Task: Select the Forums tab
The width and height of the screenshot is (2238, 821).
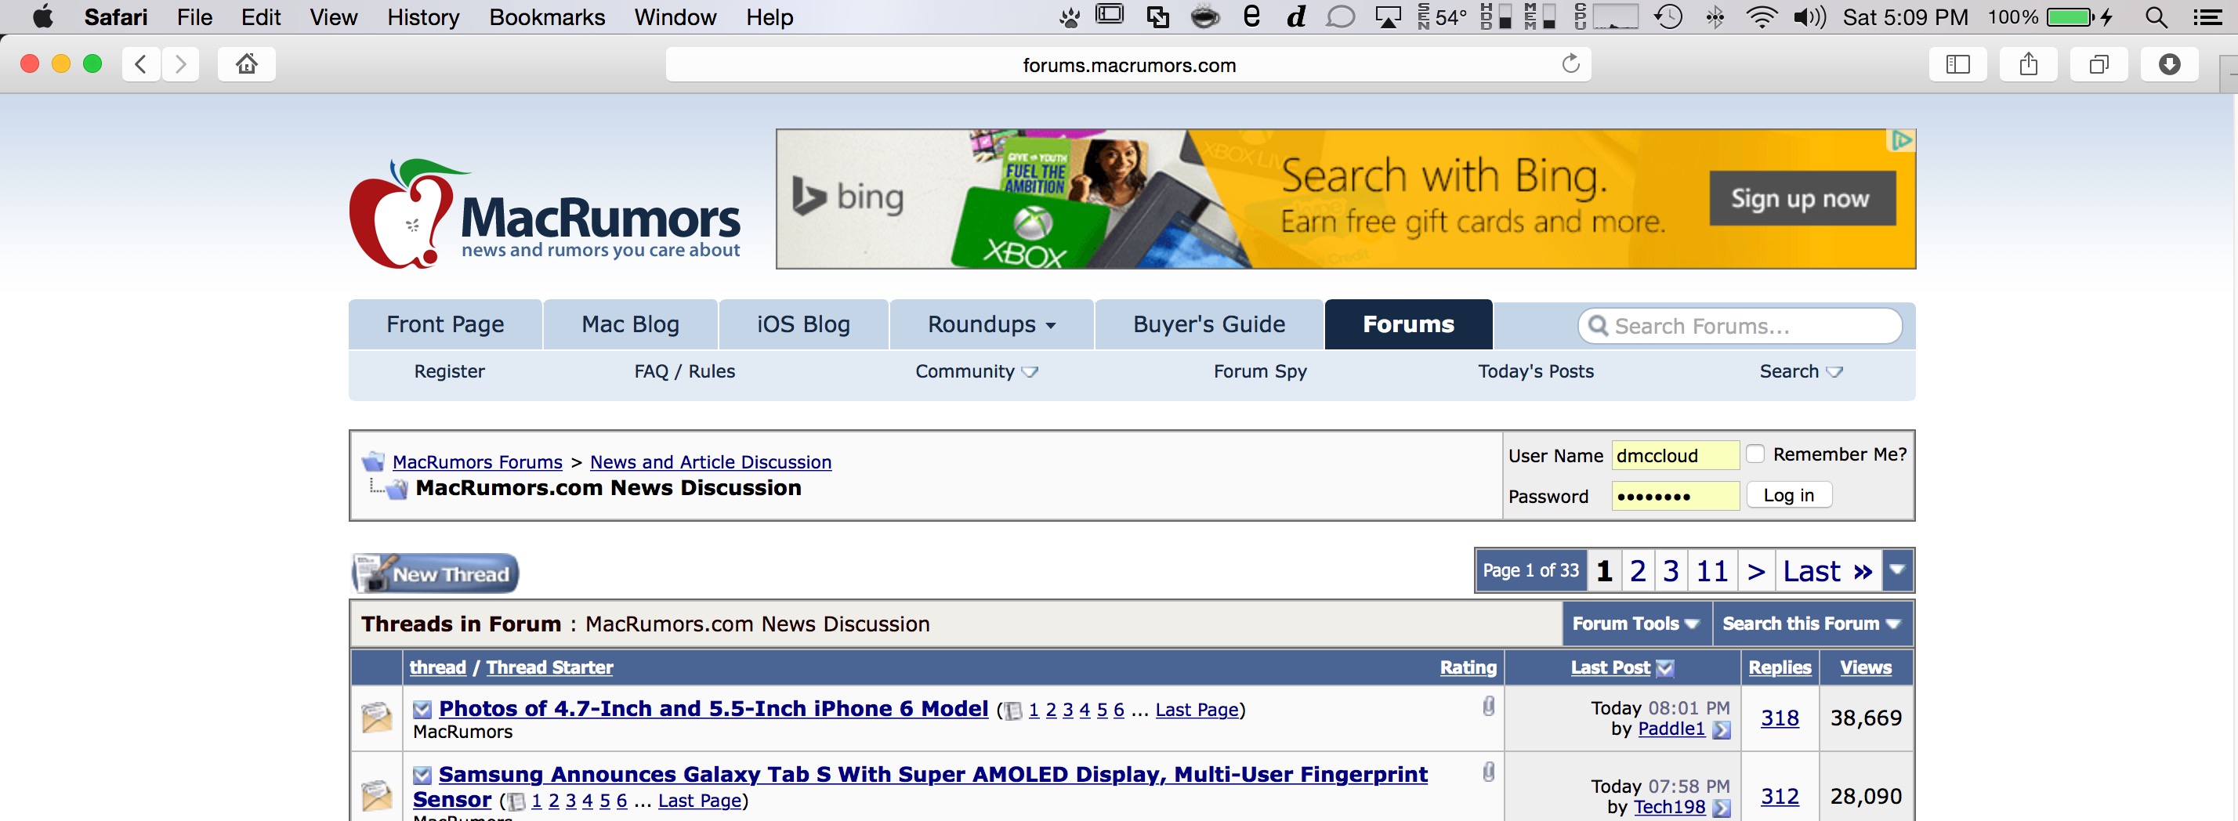Action: (1408, 324)
